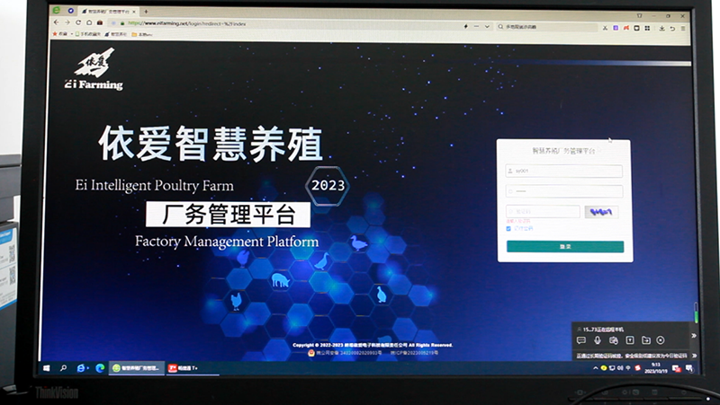Click the browser back arrow
Image resolution: width=720 pixels, height=405 pixels.
pyautogui.click(x=56, y=22)
